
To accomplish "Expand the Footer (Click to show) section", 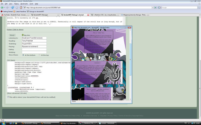I will [15, 30].
